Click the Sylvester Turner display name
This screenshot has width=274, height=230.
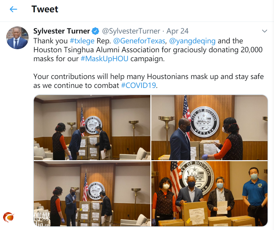click(62, 31)
